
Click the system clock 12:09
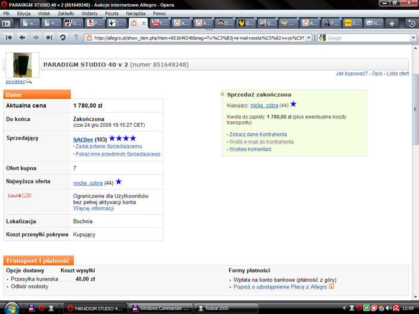(408, 308)
